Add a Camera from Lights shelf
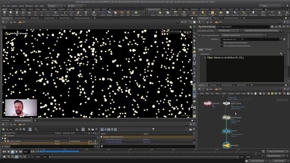 tap(153, 13)
